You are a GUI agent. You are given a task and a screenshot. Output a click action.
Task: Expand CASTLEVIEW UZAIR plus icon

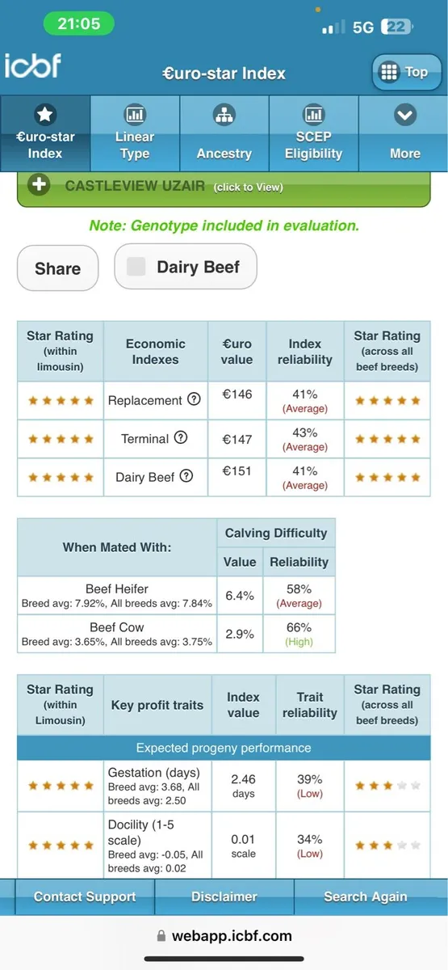(x=39, y=185)
